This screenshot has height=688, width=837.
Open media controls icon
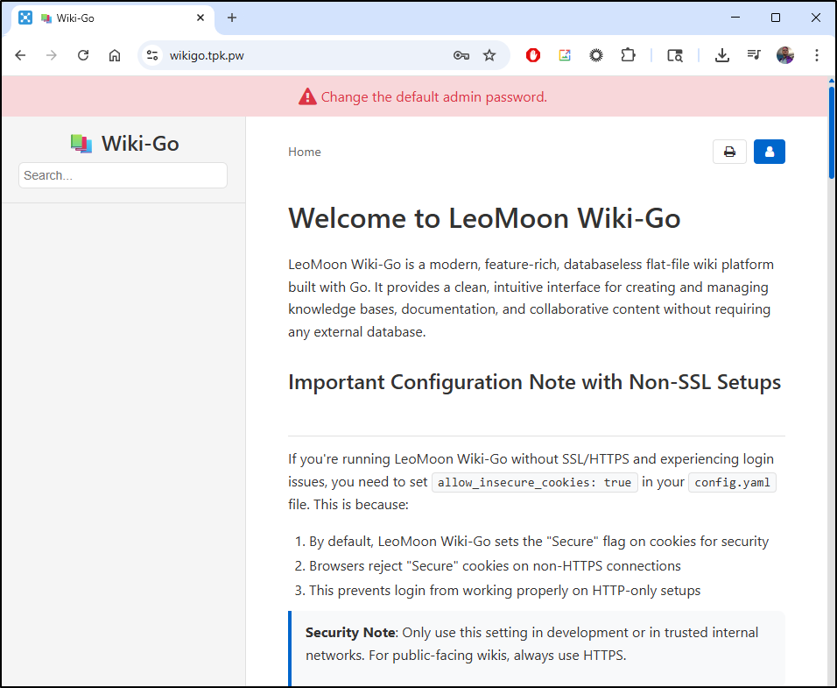[x=754, y=55]
